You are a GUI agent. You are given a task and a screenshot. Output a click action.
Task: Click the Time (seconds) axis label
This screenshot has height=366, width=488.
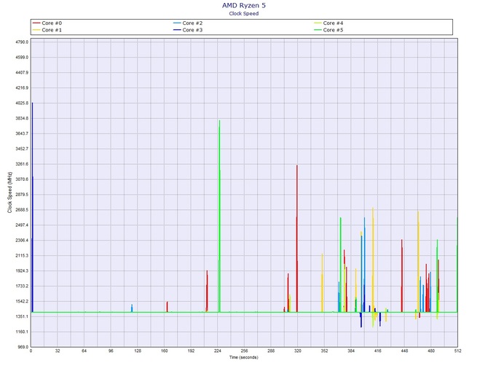coord(244,357)
